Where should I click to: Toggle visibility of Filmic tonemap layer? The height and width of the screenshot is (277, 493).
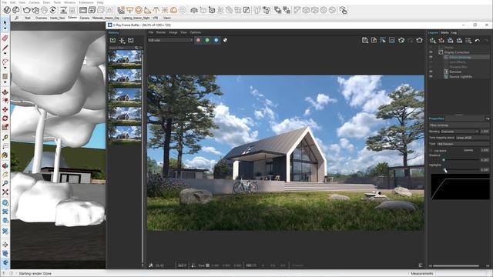coord(431,58)
